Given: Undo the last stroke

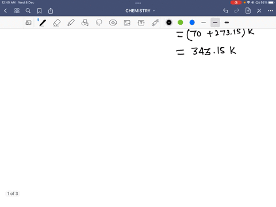Looking at the screenshot, I should click(x=225, y=11).
